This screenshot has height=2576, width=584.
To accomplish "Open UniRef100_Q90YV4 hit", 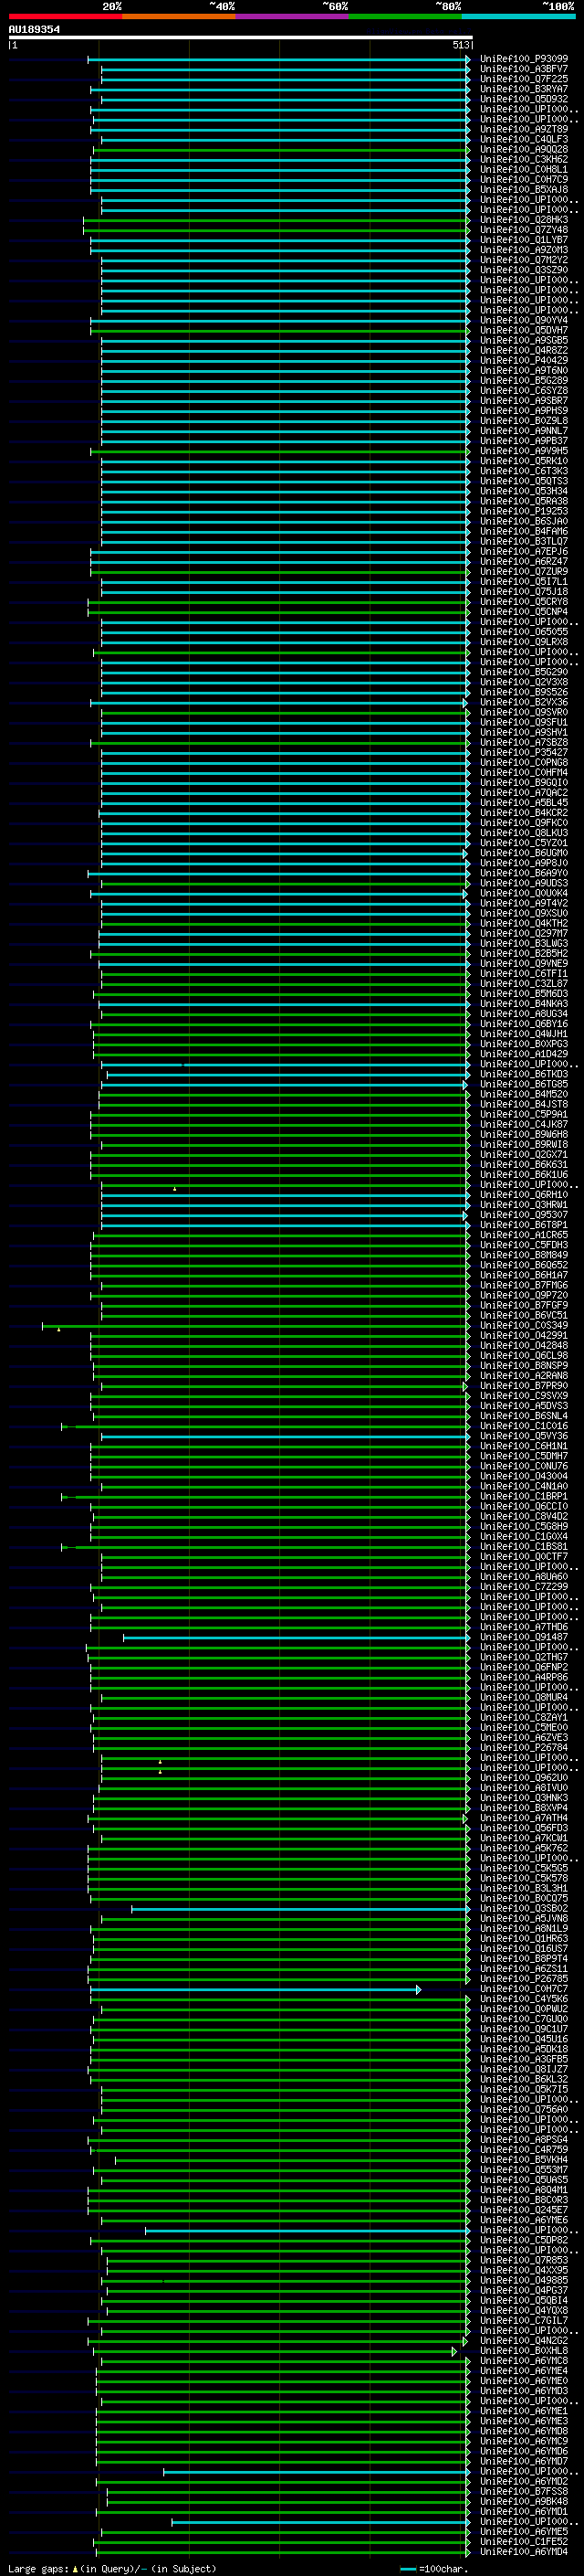I will (524, 320).
